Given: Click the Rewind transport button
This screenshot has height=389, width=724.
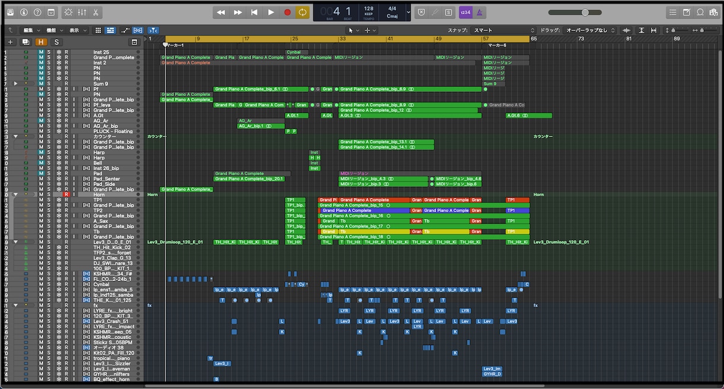Looking at the screenshot, I should pos(221,12).
